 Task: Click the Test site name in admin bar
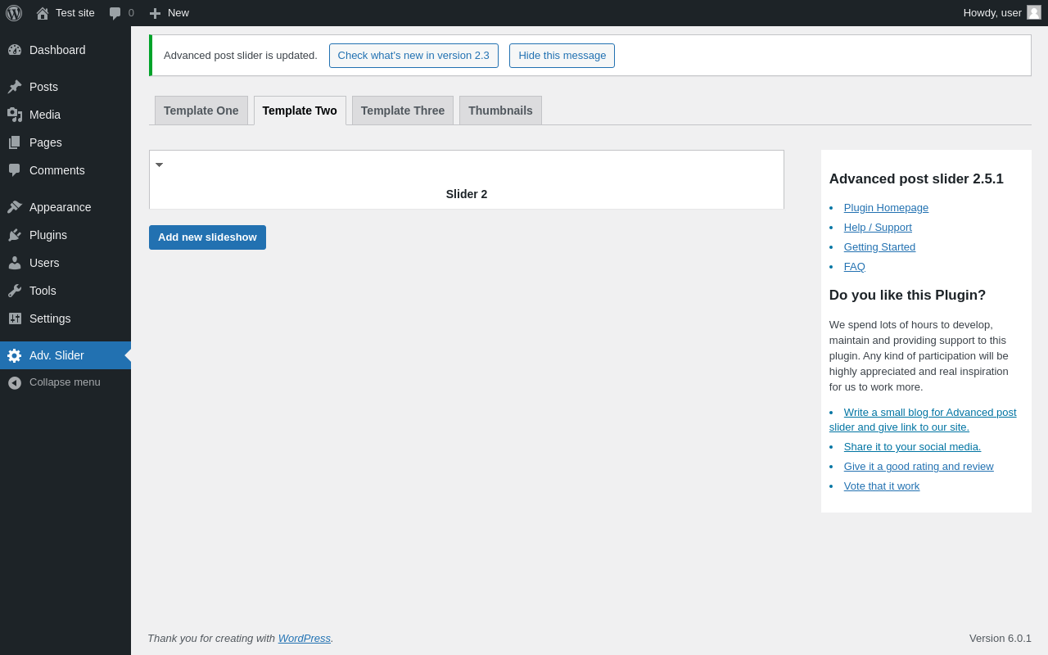pos(75,13)
